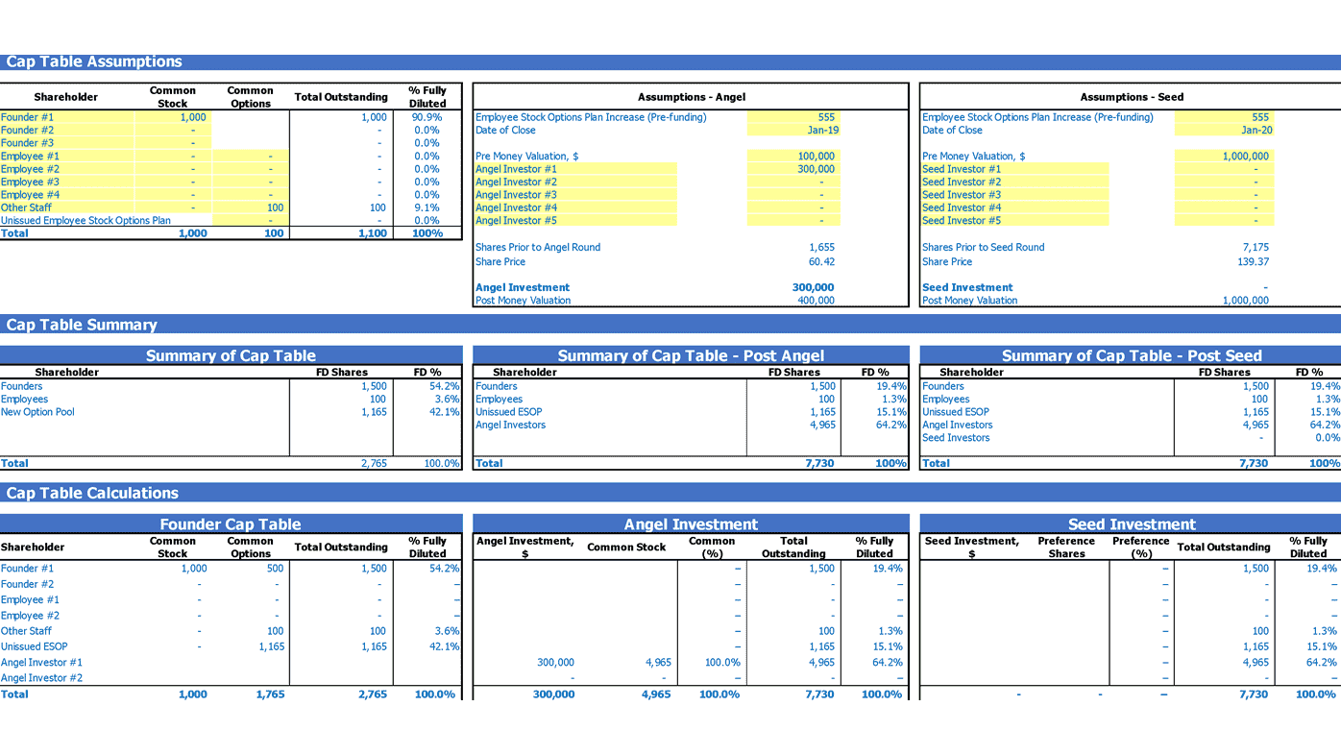Click Angel Investors 4,965 in Post Angel summary

pos(822,425)
